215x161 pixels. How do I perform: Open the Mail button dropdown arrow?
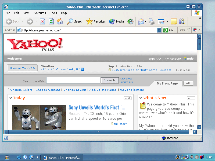tap(145, 21)
